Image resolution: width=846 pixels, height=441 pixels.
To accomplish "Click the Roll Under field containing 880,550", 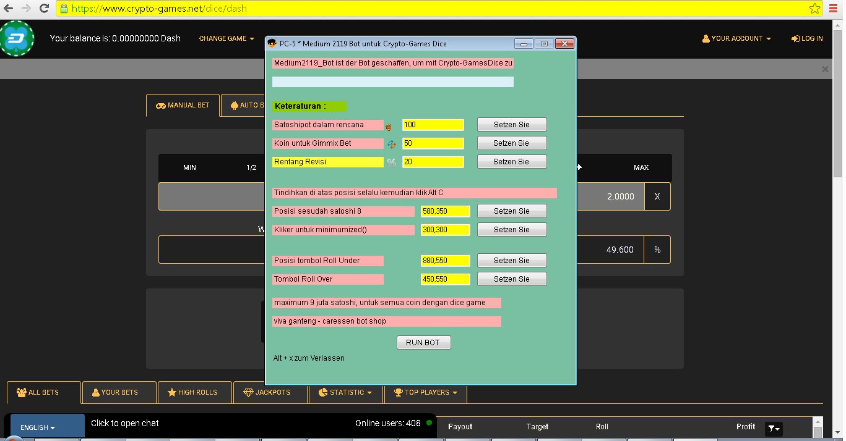I will [446, 261].
